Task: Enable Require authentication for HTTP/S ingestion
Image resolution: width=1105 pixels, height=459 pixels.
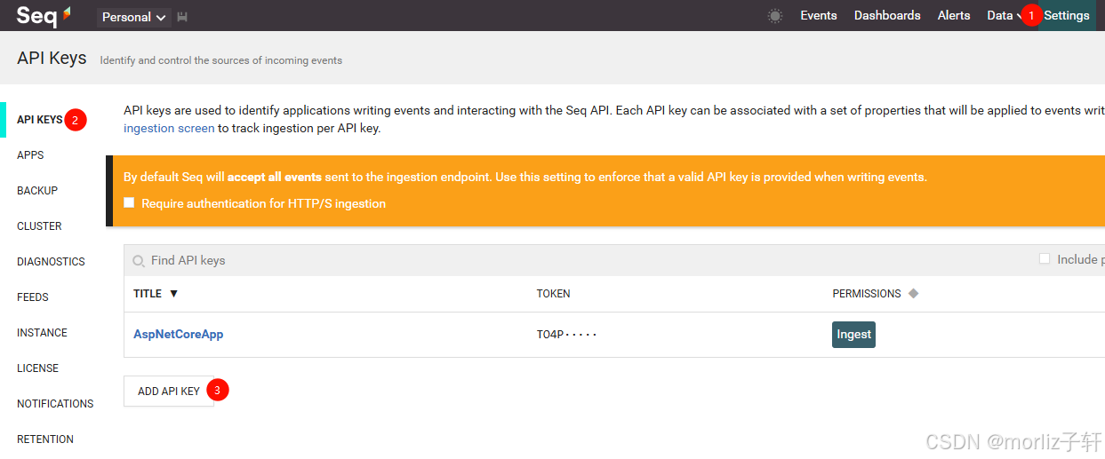Action: 129,202
